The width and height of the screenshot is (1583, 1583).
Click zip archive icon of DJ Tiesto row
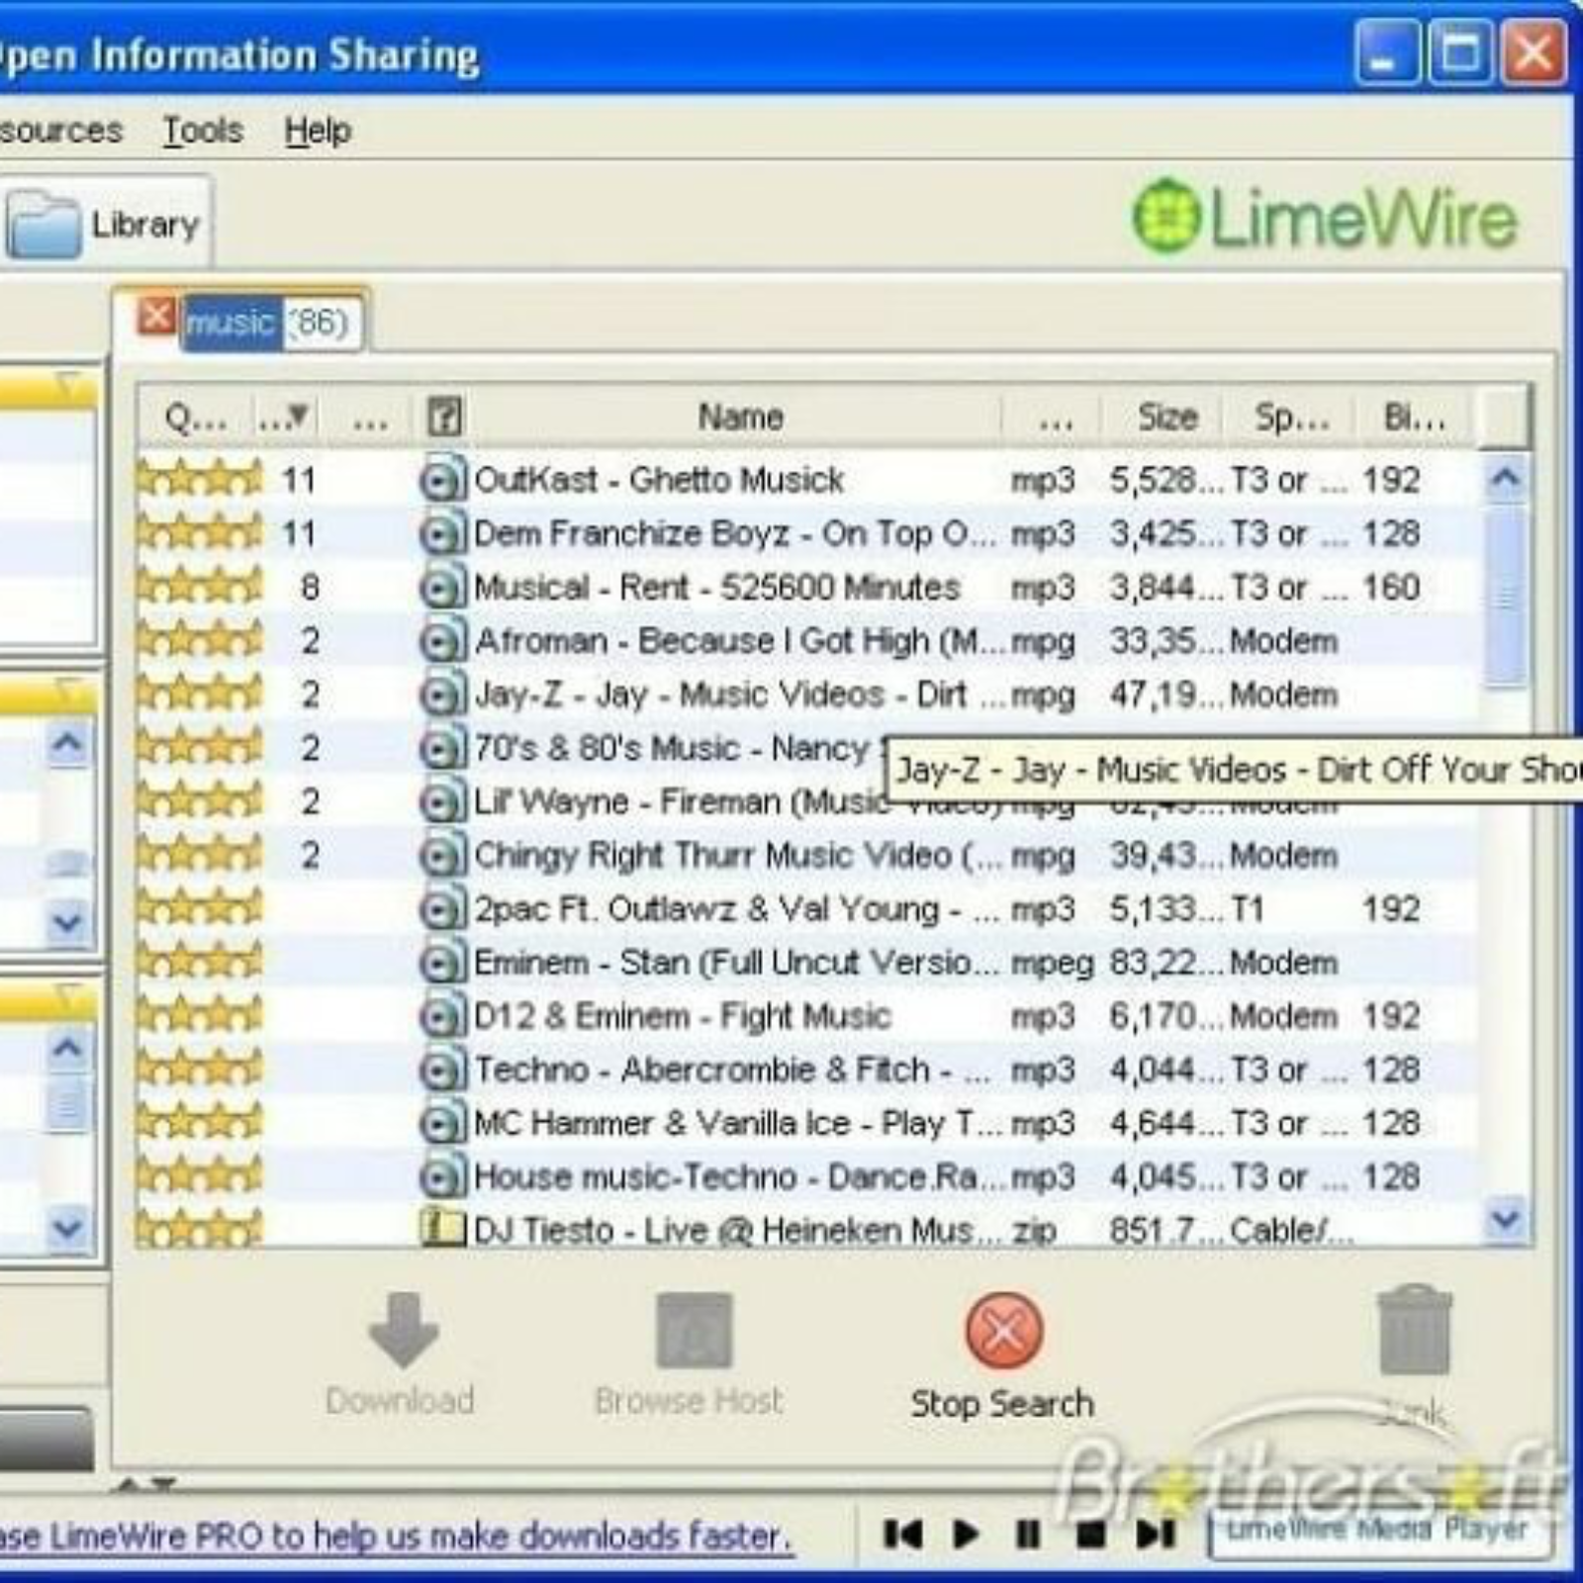click(442, 1229)
